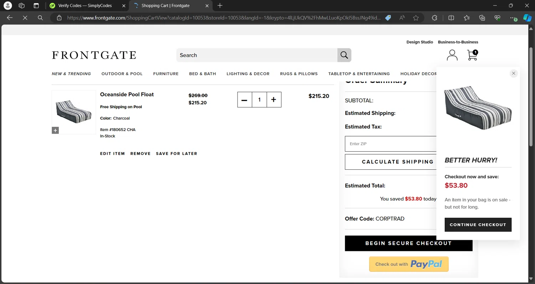This screenshot has height=284, width=535.
Task: Click Save For Later link
Action: (x=177, y=154)
